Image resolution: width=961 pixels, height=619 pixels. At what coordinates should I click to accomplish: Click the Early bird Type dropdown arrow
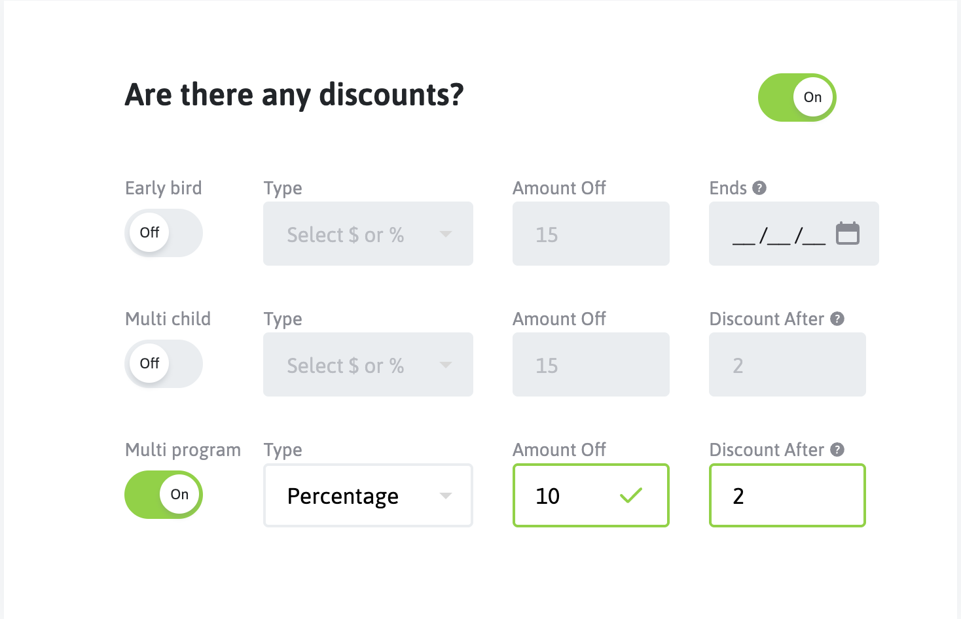coord(446,234)
